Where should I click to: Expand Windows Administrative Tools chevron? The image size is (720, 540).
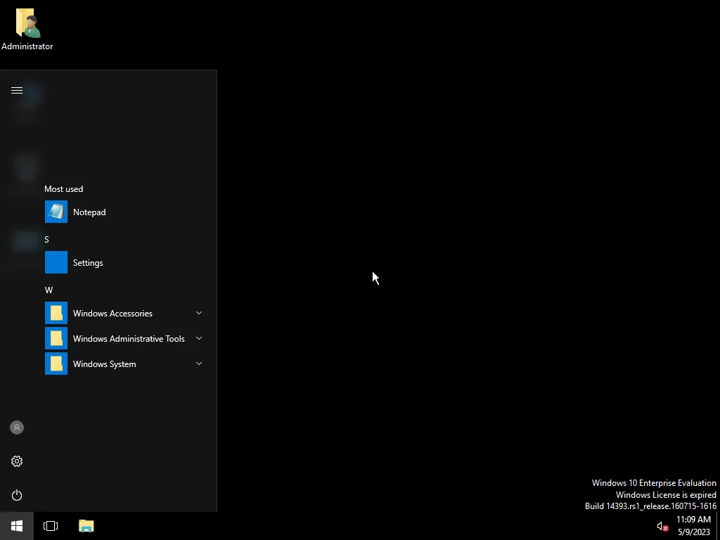click(x=199, y=338)
